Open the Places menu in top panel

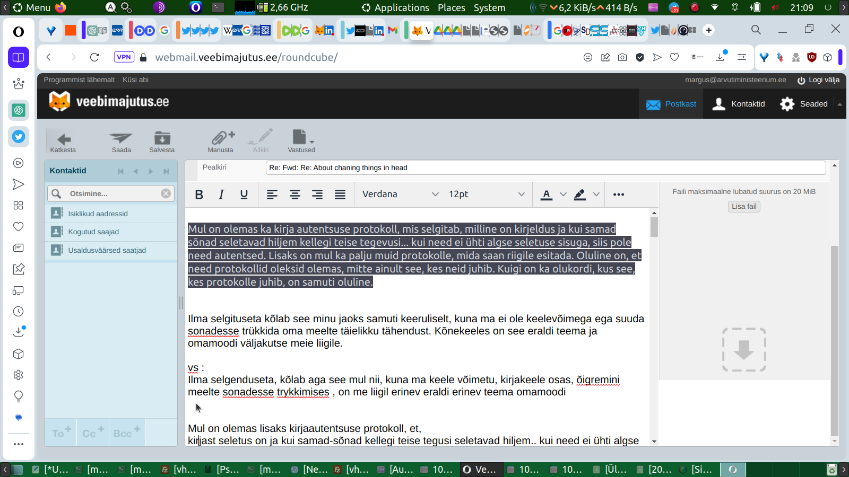(x=452, y=7)
